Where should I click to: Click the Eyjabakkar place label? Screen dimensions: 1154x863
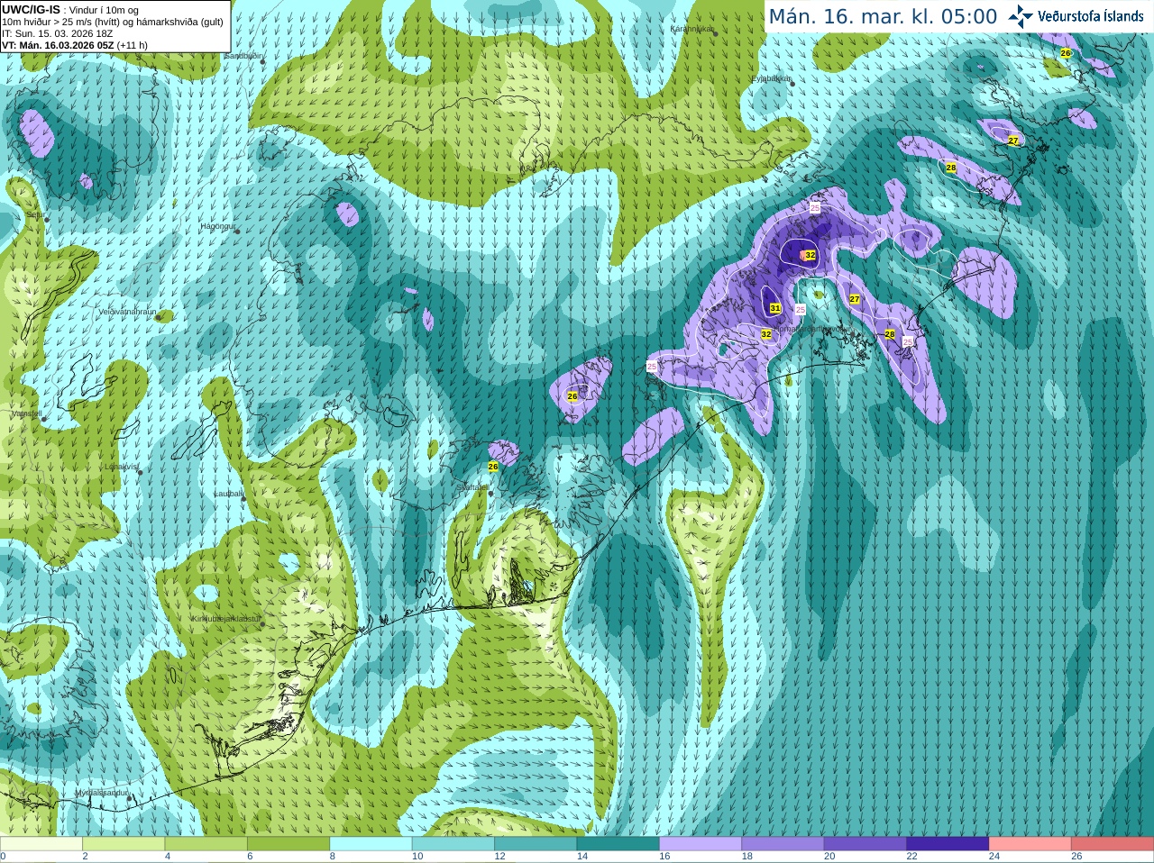(x=771, y=78)
